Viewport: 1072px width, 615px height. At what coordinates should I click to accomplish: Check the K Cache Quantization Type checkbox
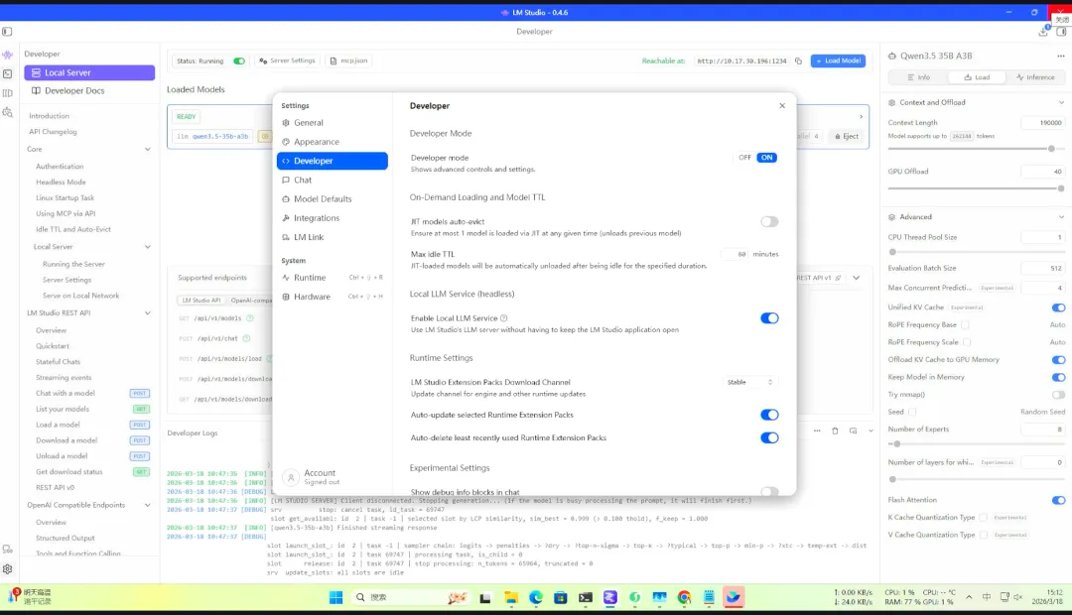pos(983,517)
